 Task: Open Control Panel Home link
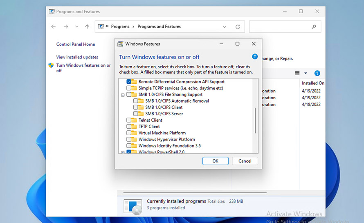coord(75,44)
